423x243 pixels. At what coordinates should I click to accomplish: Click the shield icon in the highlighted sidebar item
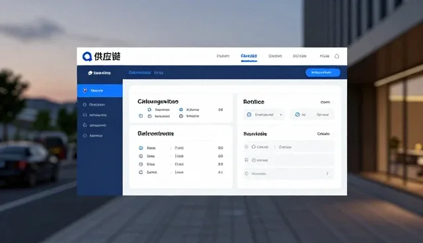85,90
